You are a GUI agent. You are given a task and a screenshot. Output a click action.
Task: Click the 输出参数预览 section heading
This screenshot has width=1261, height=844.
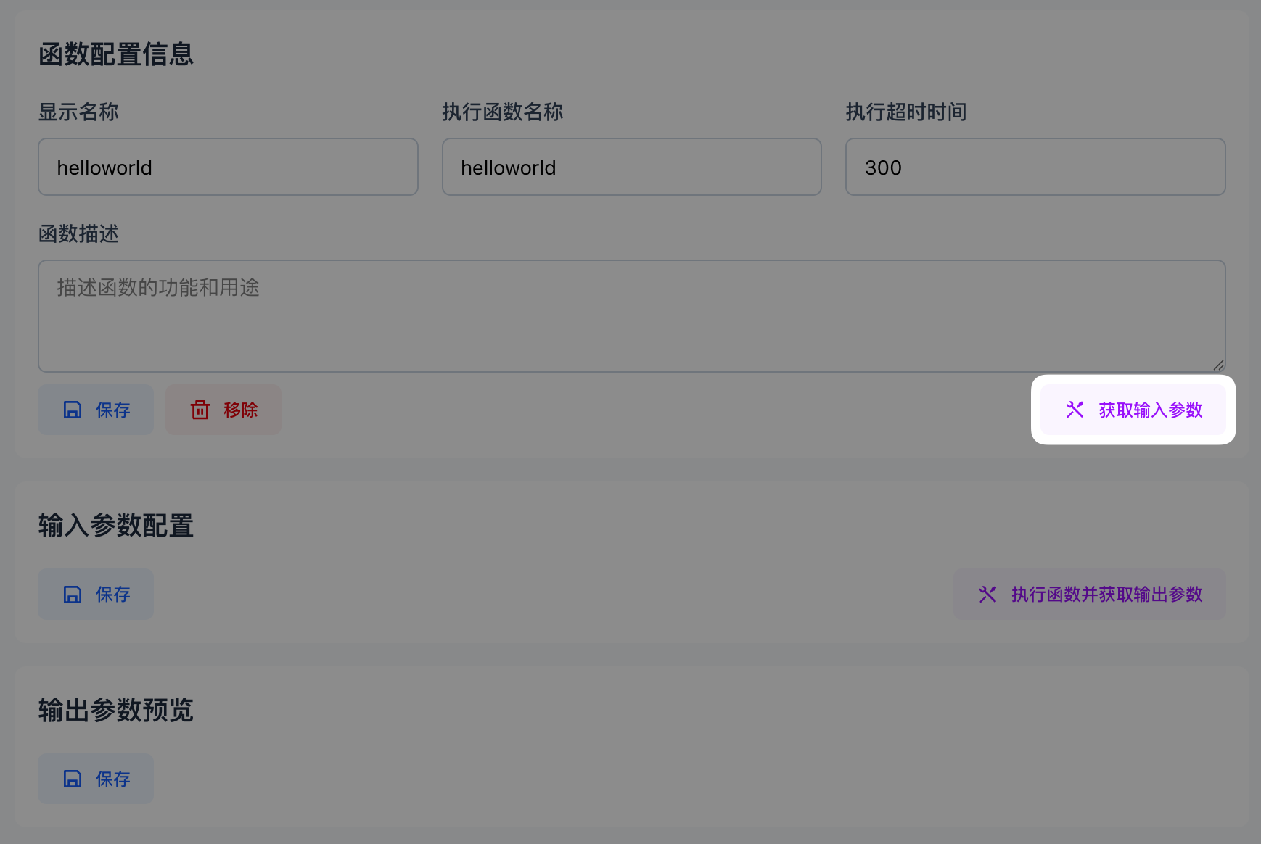(x=116, y=711)
